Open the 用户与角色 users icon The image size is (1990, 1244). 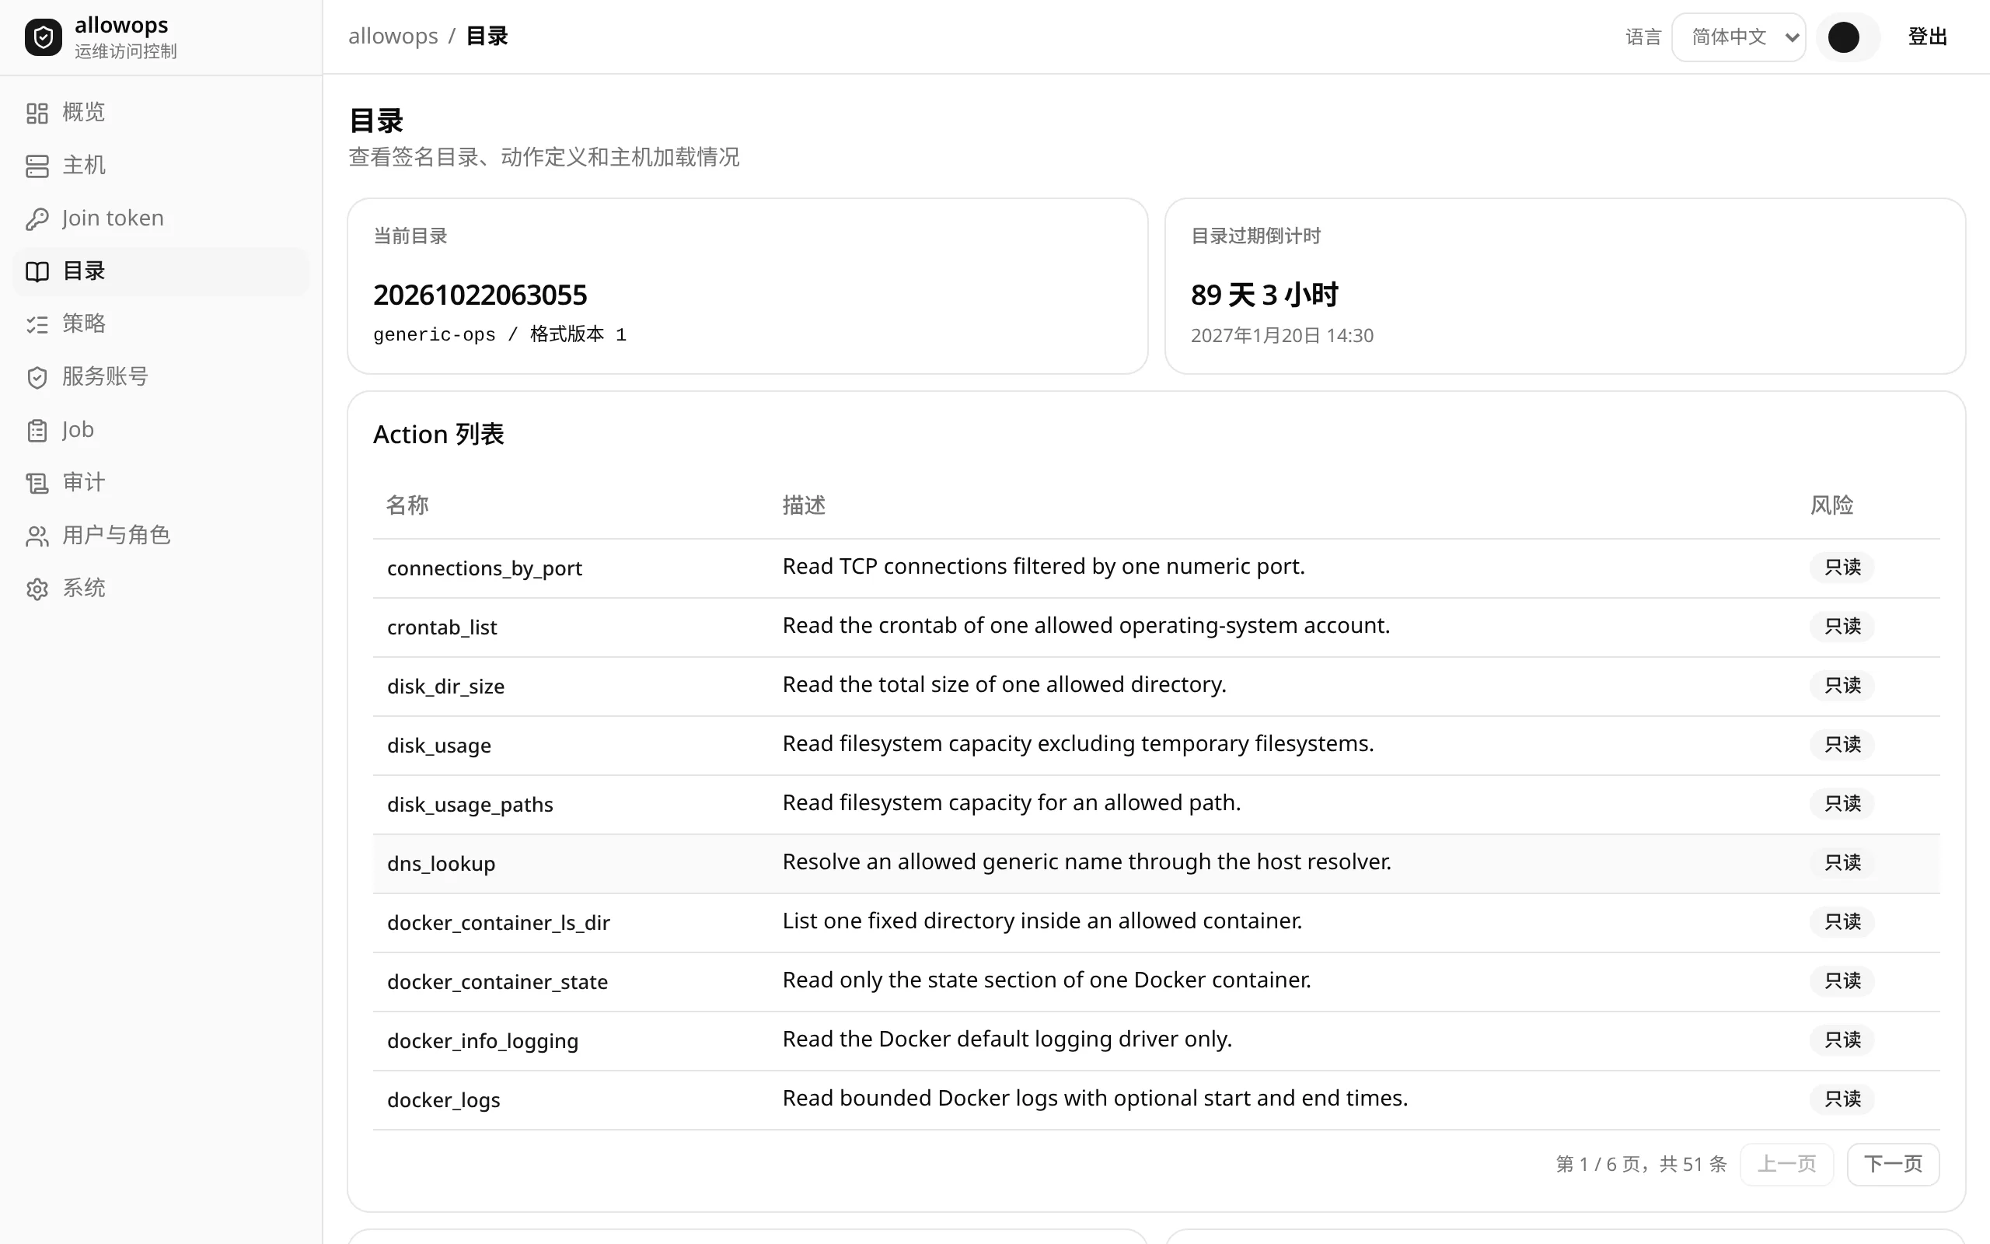[x=37, y=536]
